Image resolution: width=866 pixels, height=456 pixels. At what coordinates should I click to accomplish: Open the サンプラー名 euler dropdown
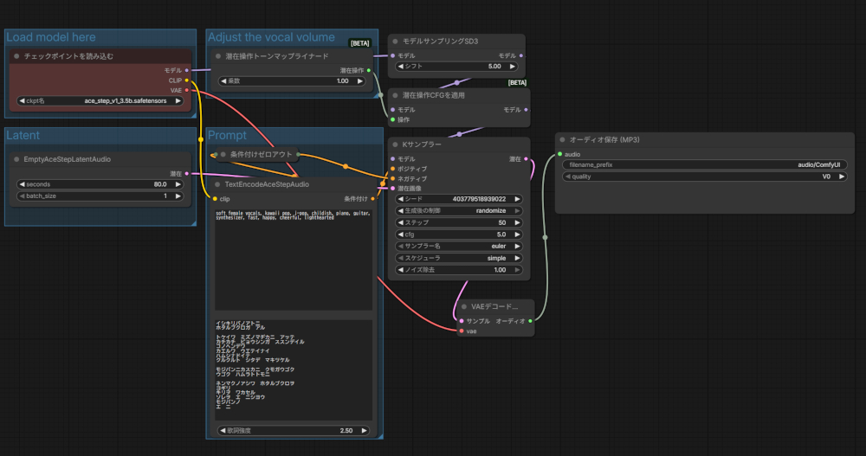point(458,246)
